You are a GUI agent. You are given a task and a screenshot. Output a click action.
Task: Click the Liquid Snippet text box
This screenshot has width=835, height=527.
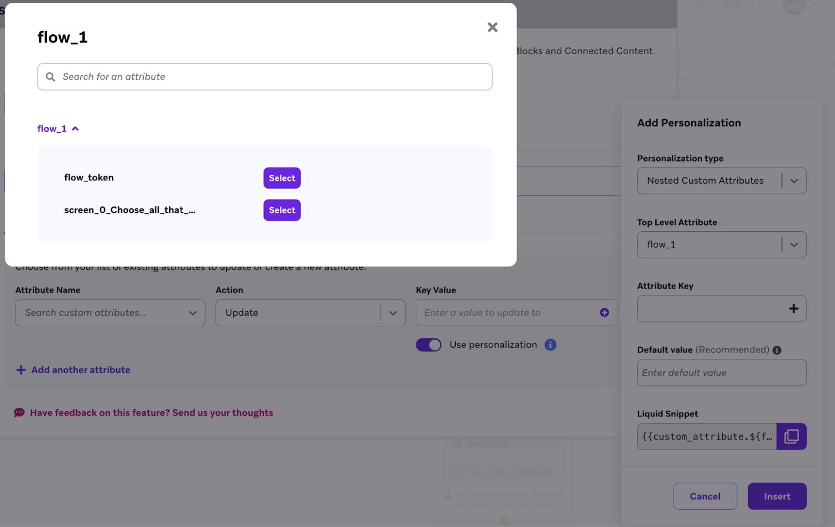pos(707,436)
